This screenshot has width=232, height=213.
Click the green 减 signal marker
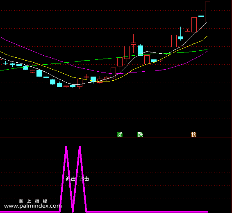click(x=120, y=134)
